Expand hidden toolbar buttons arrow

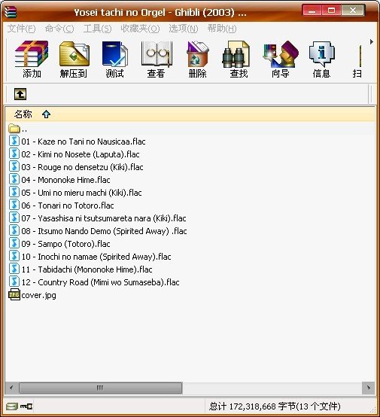(x=372, y=41)
